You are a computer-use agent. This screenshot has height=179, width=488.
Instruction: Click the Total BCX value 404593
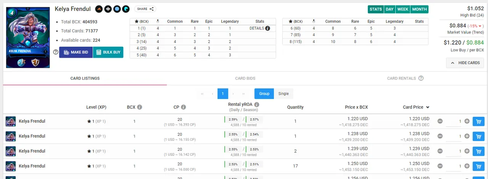[90, 22]
